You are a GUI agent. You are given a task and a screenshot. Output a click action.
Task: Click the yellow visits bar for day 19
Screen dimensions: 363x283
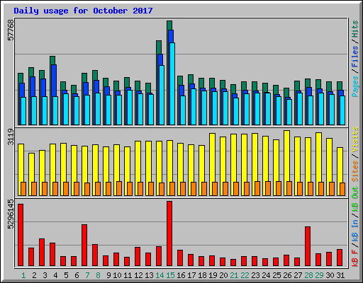(x=213, y=158)
